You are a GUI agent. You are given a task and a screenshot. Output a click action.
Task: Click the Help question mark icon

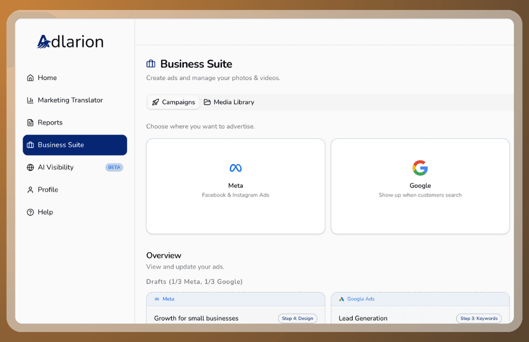tap(31, 212)
